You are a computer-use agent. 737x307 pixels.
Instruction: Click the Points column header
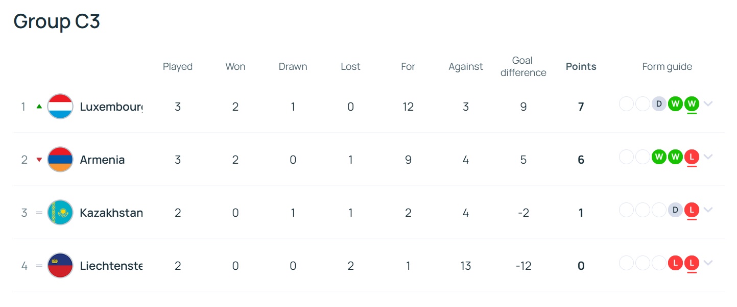[x=581, y=66]
